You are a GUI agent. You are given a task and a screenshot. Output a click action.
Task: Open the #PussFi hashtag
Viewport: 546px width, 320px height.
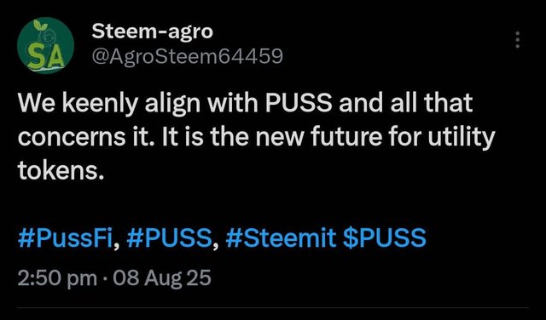(x=65, y=237)
